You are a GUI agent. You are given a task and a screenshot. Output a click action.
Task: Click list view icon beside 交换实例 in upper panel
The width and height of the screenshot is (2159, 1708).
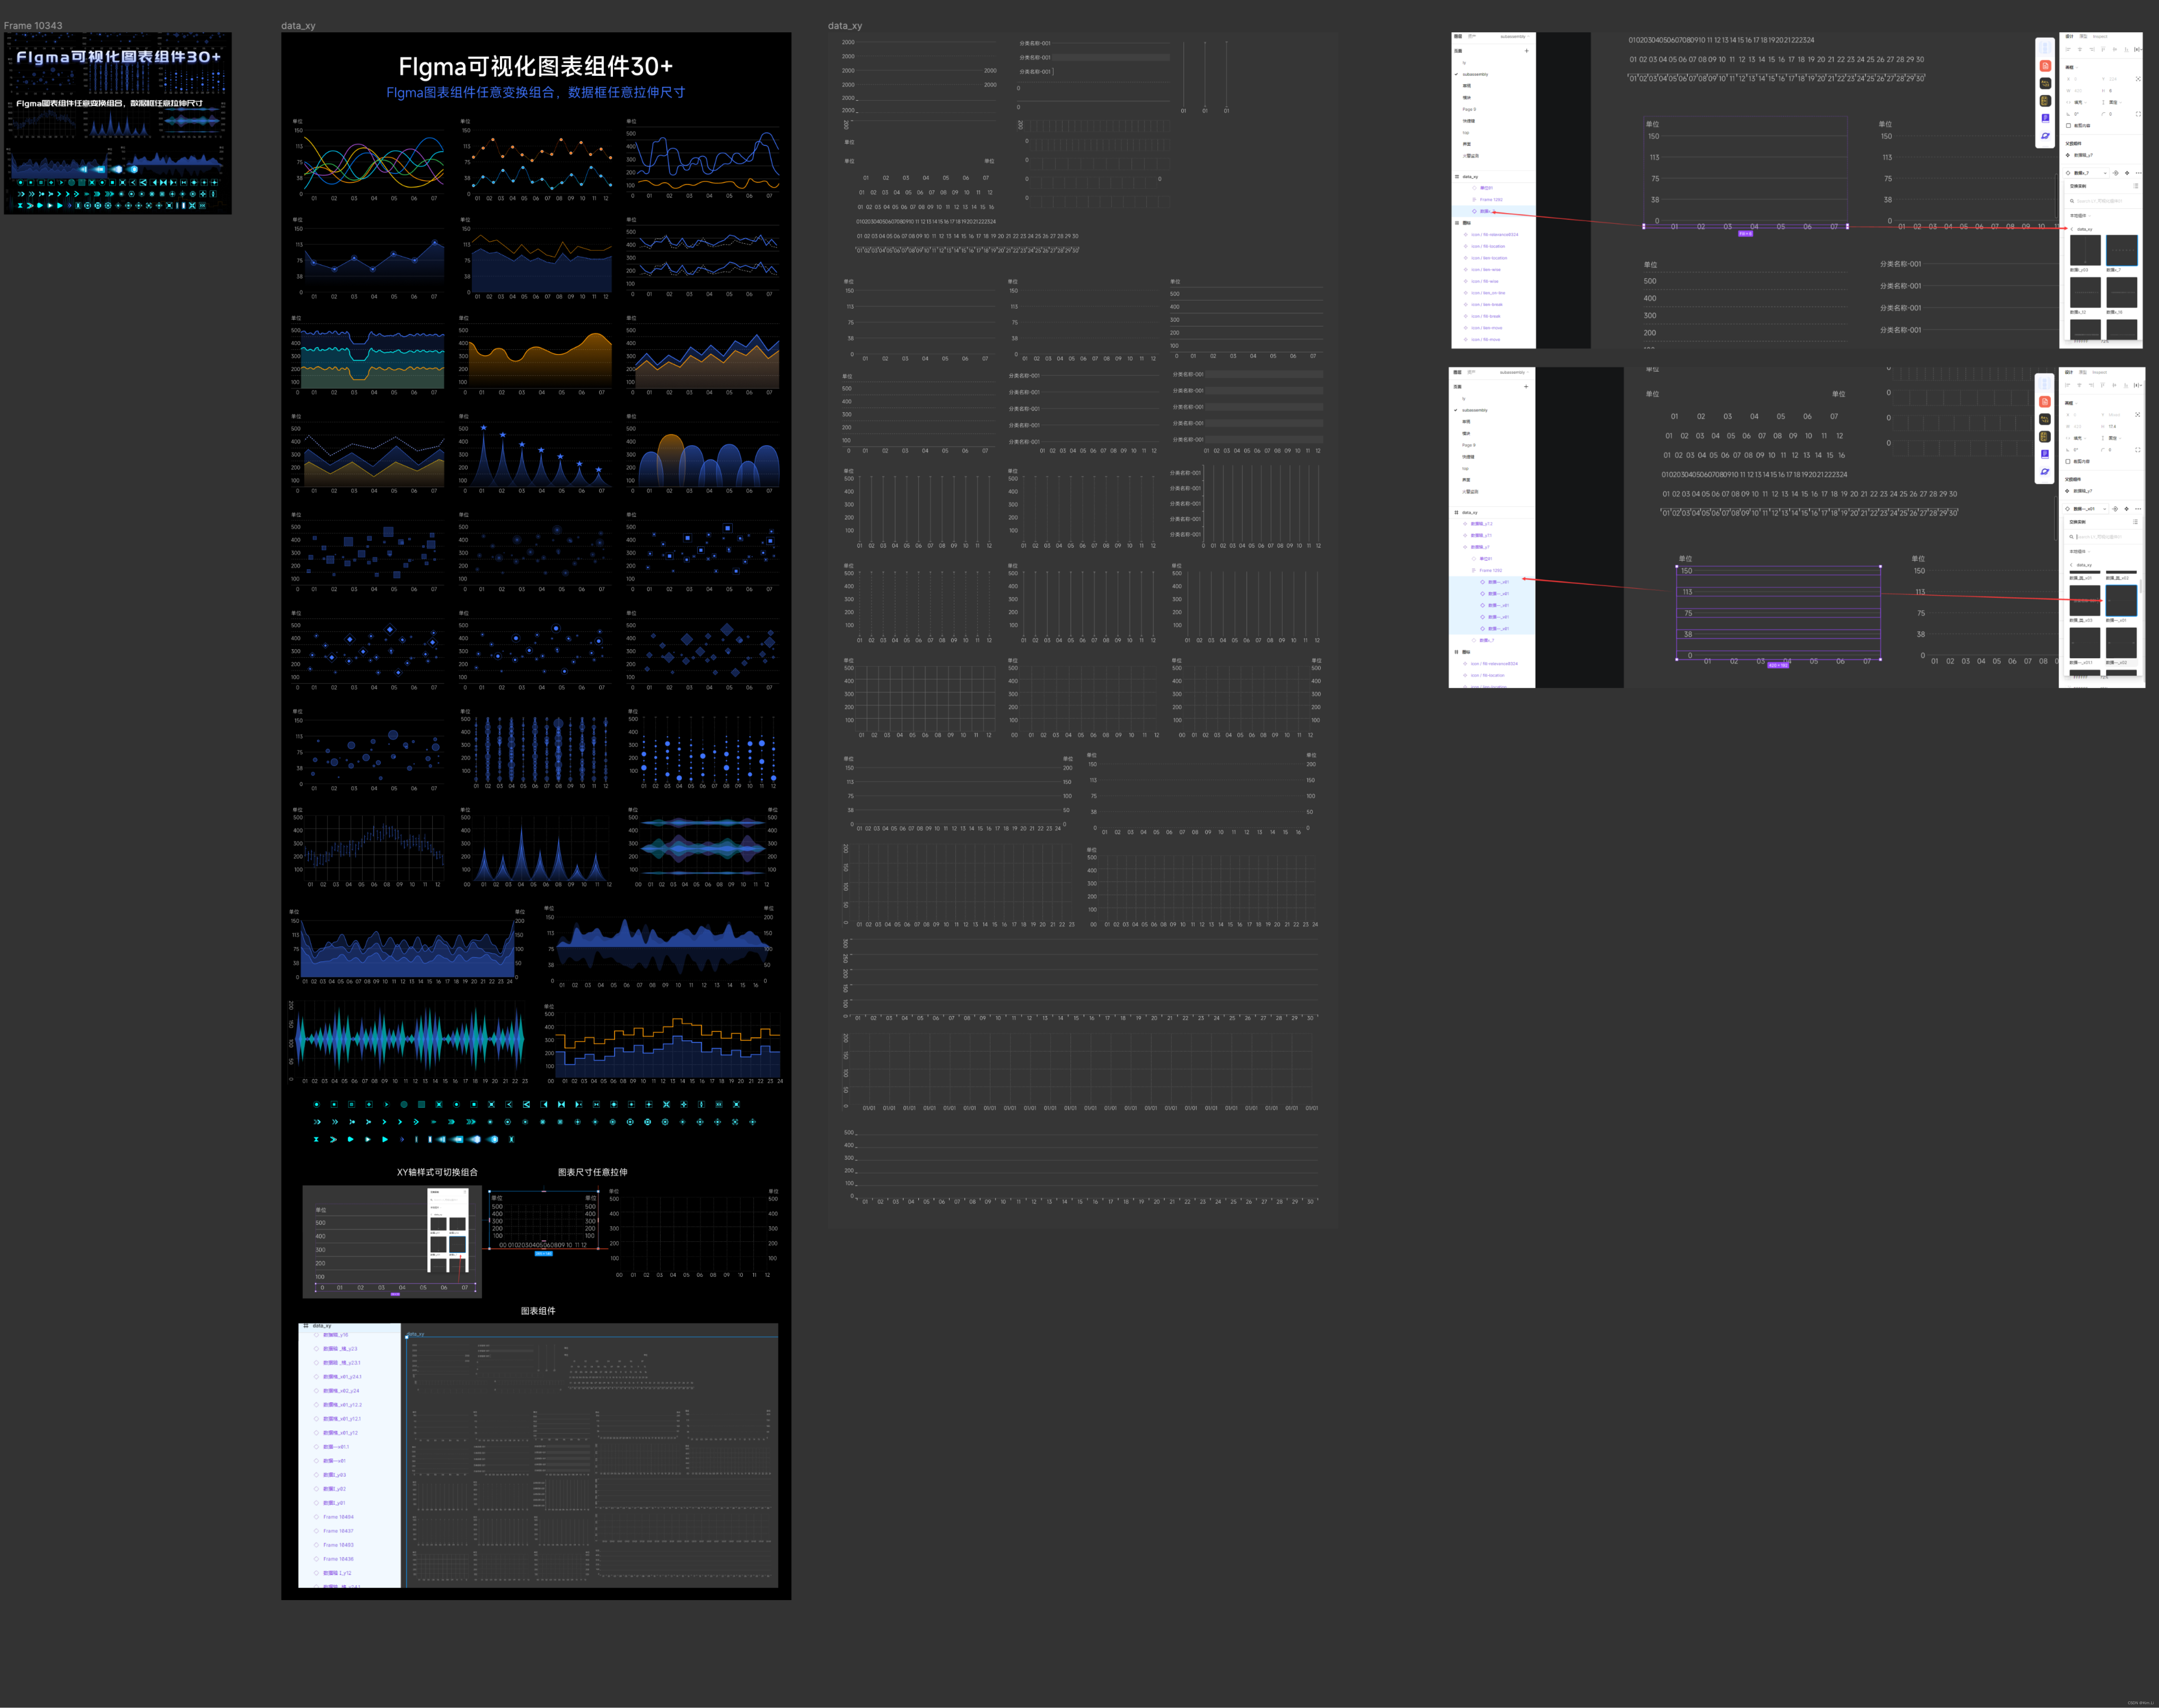point(2136,186)
